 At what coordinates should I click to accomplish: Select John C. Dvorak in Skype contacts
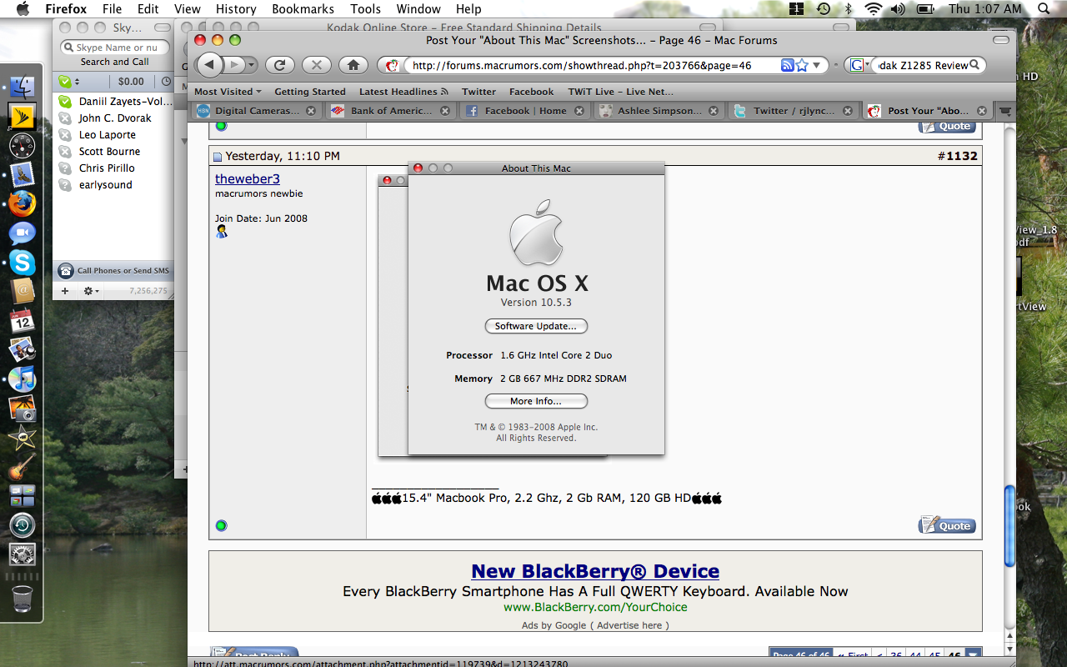coord(114,118)
